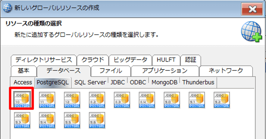Open the ネットワーク tab
The width and height of the screenshot is (266, 139).
226,71
